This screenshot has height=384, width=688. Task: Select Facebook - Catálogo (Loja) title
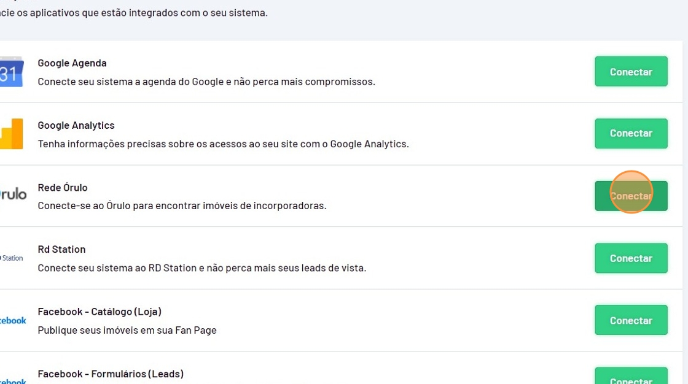click(100, 312)
